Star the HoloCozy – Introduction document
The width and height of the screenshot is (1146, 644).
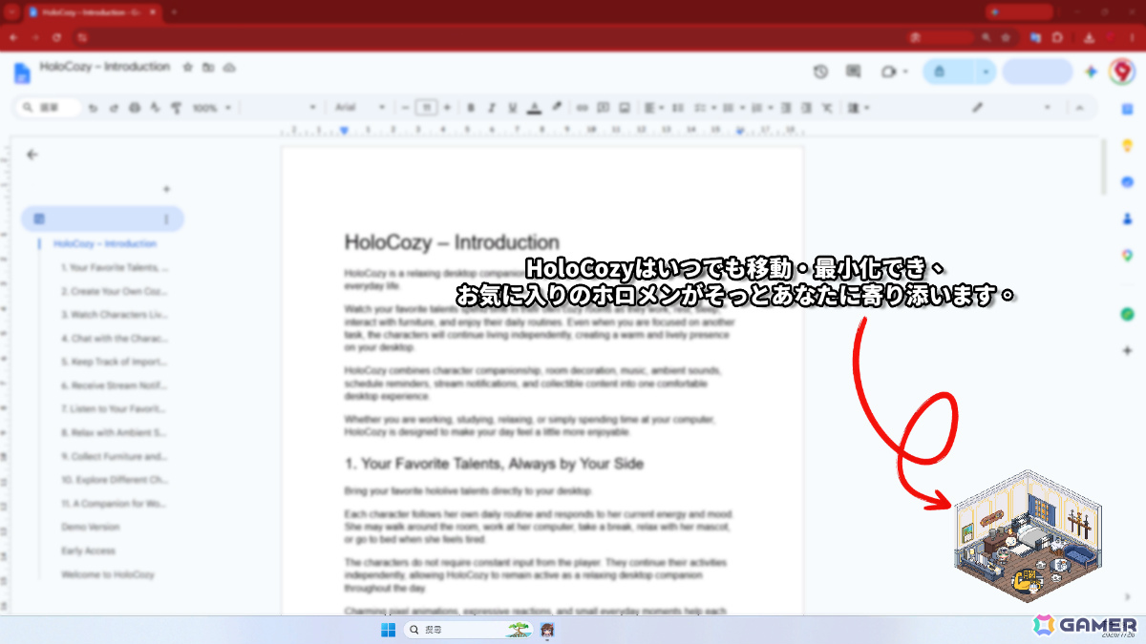[x=188, y=68]
